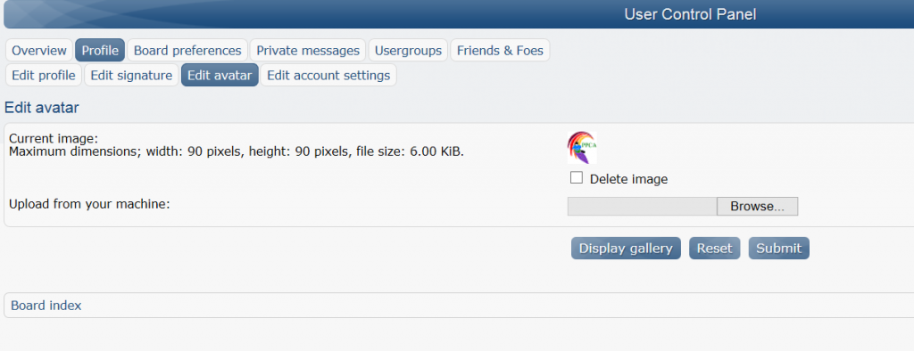
Task: Select the Edit avatar subtab
Action: (x=220, y=75)
